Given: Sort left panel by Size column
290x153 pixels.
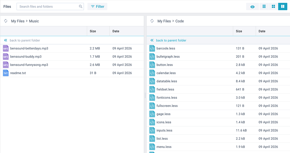Looking at the screenshot, I should point(93,31).
